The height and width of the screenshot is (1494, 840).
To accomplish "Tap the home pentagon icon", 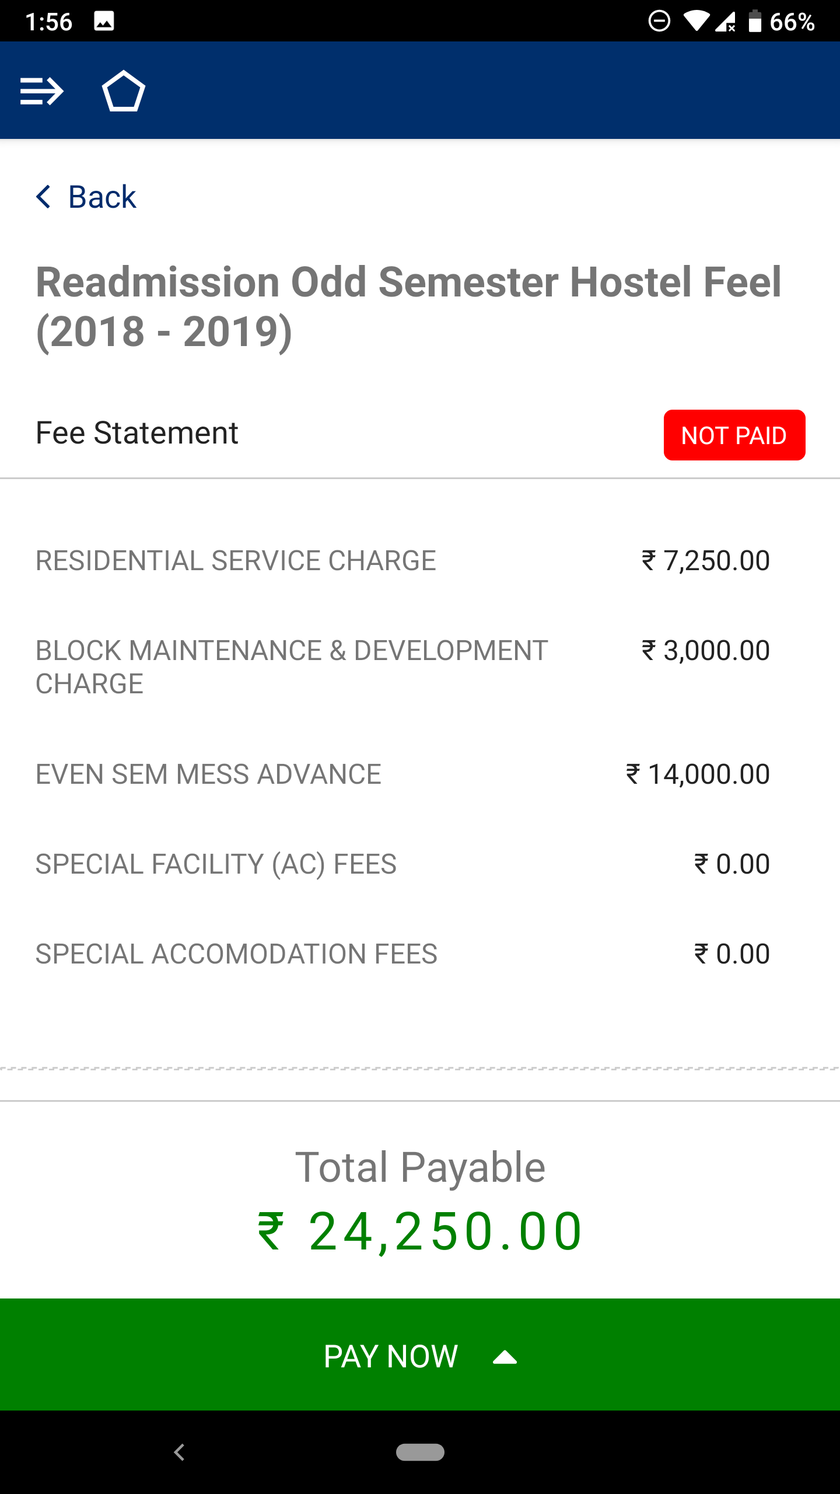I will tap(123, 91).
